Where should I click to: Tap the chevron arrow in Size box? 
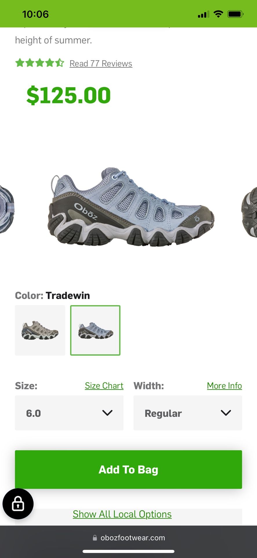coord(107,413)
